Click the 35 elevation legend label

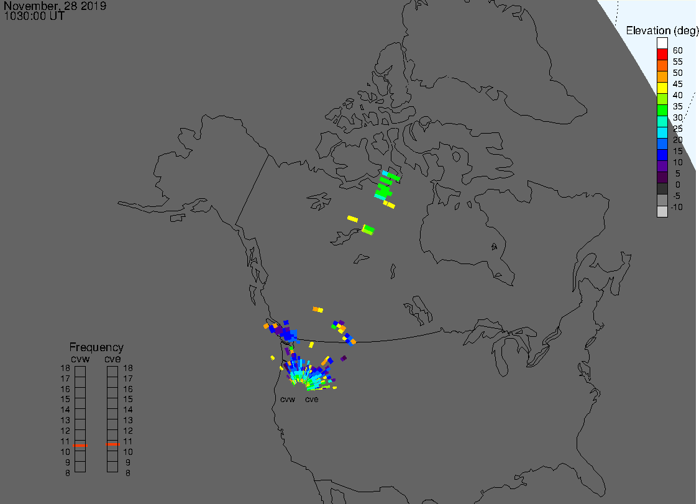tap(678, 106)
